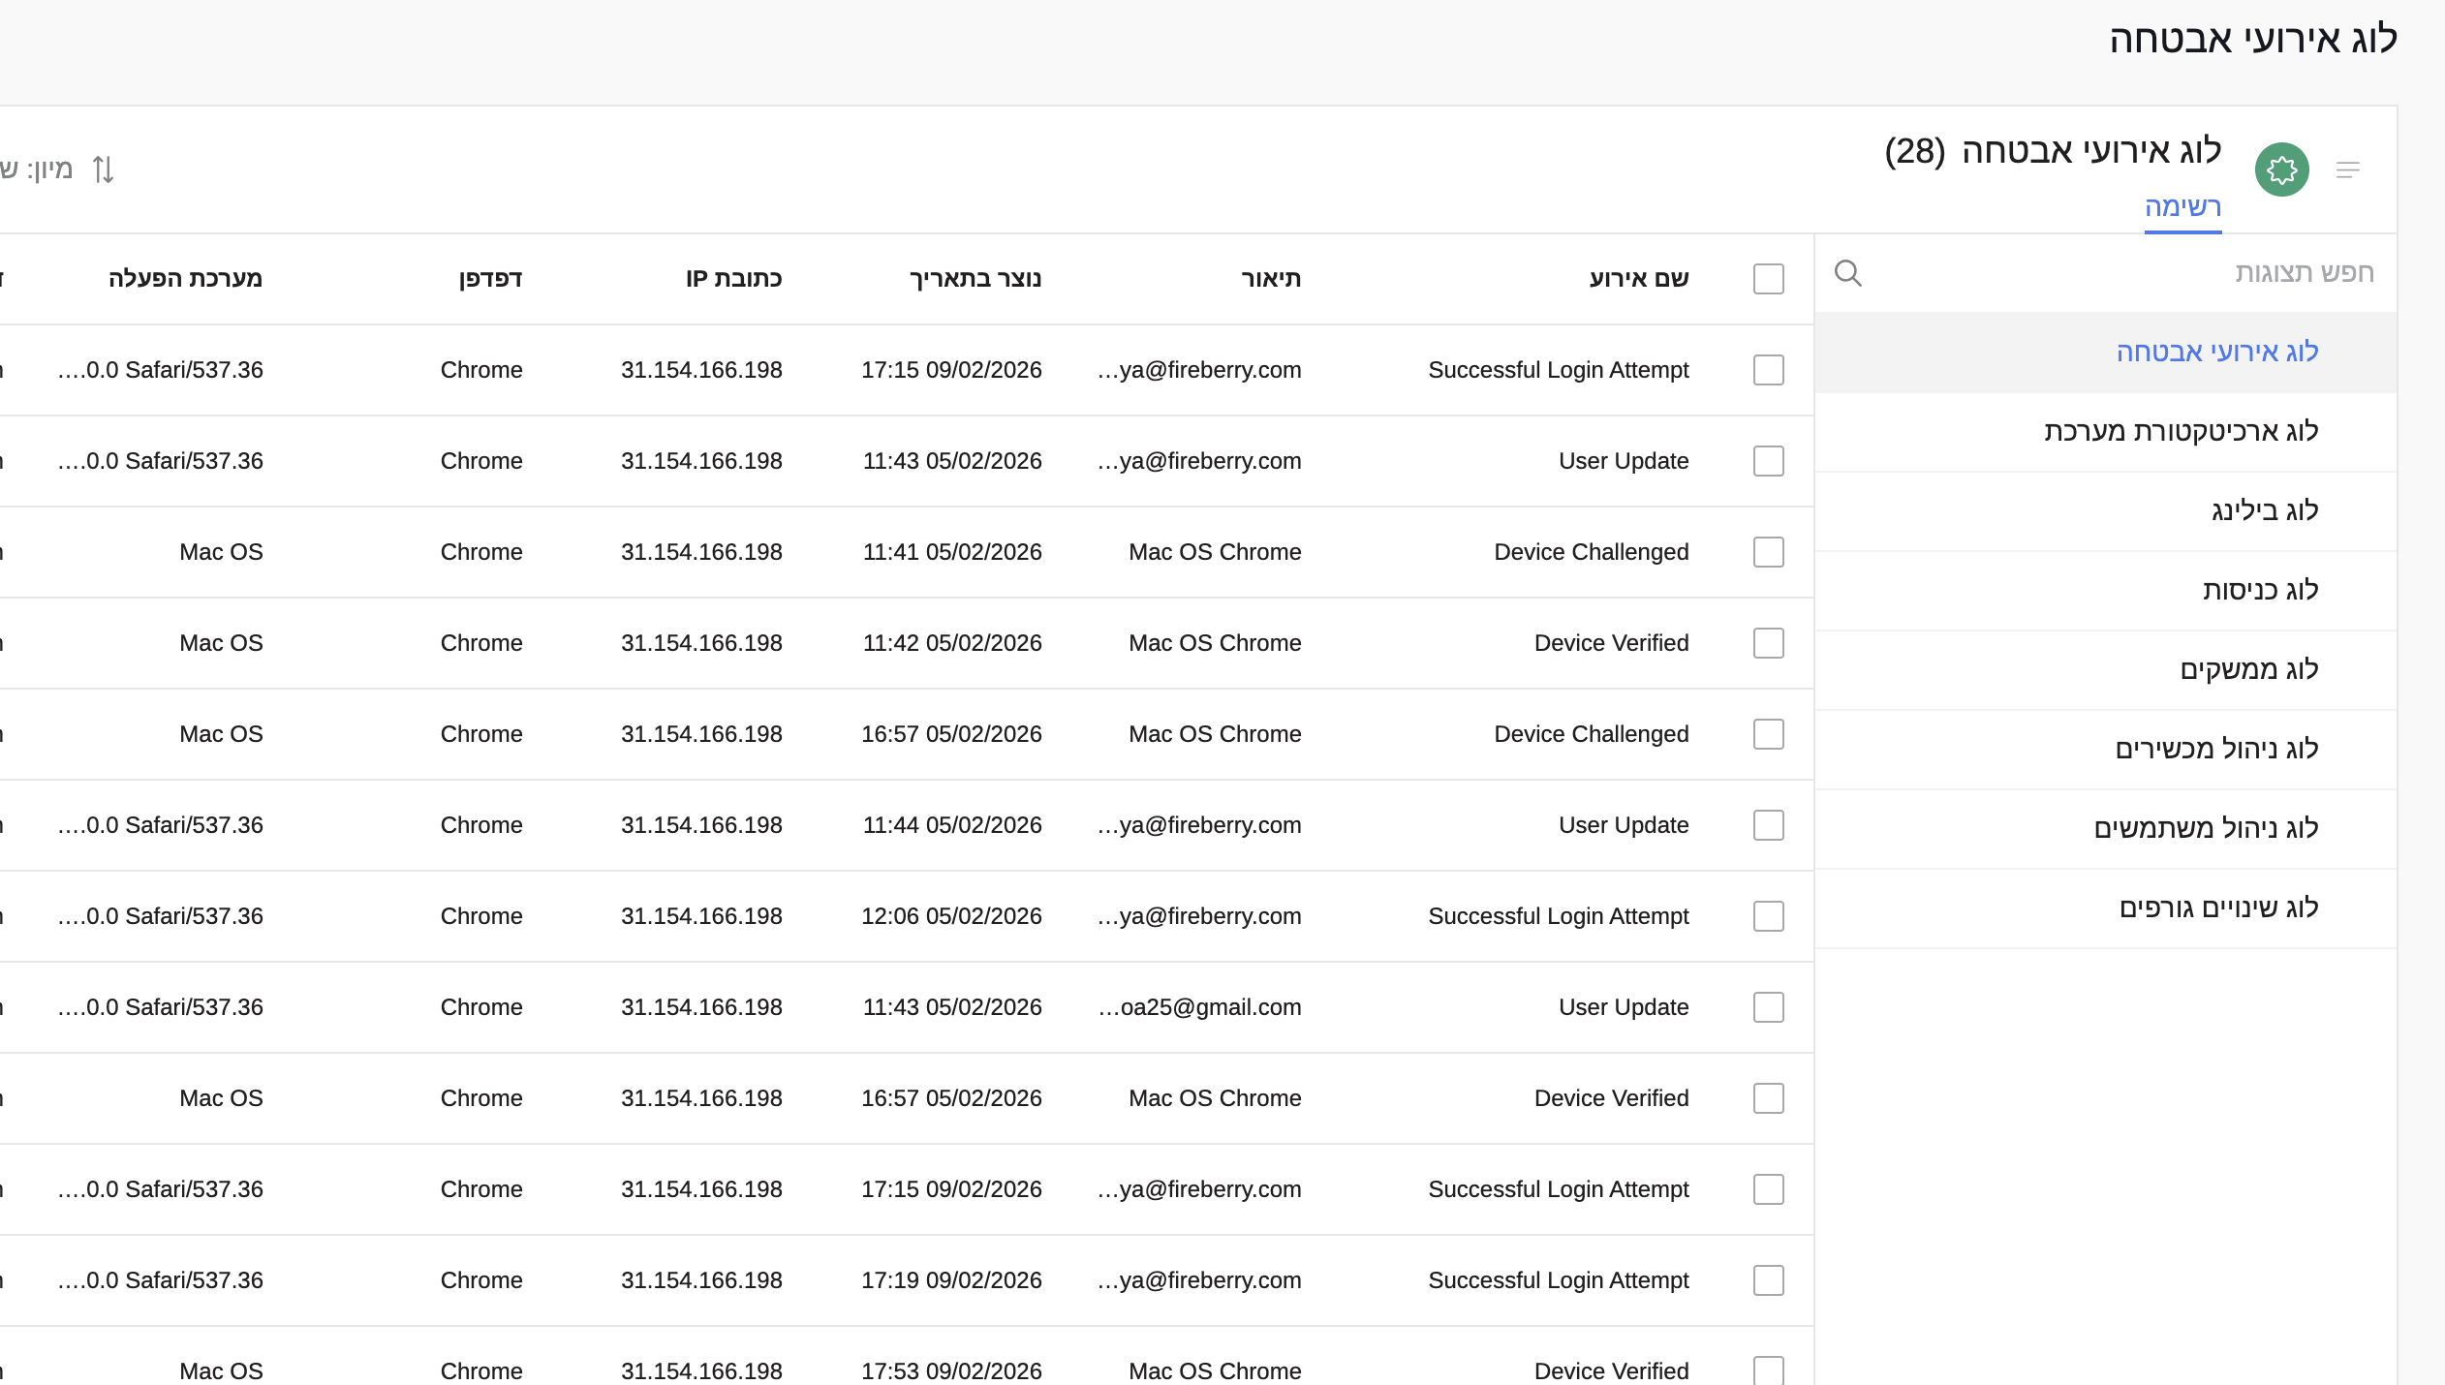Select לוג בילינג view
The height and width of the screenshot is (1385, 2445).
coord(2264,511)
